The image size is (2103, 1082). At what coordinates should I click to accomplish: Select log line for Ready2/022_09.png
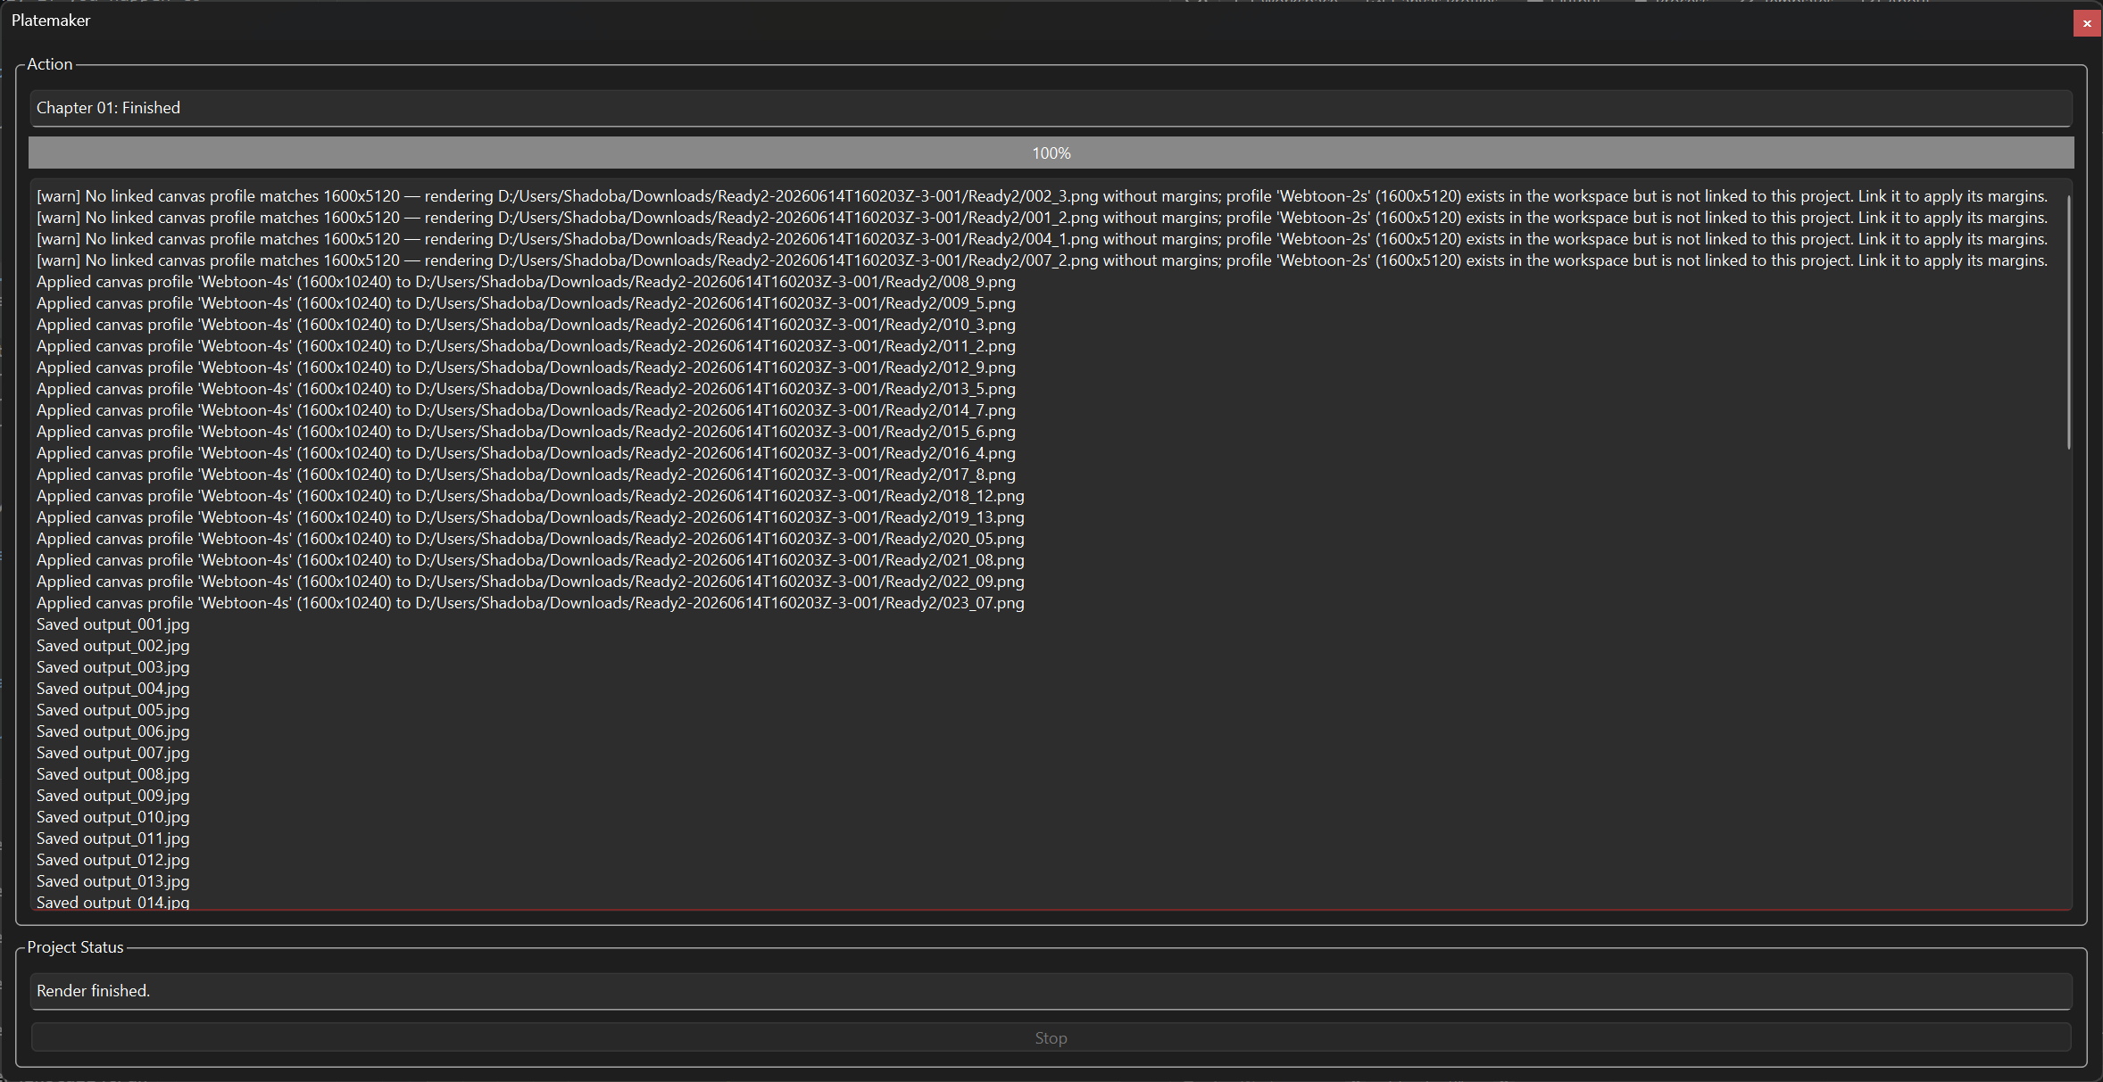[530, 582]
